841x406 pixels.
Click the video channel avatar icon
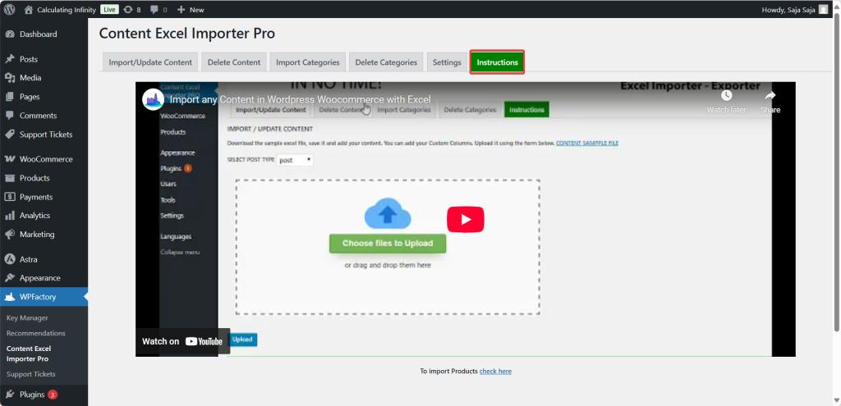coord(153,99)
